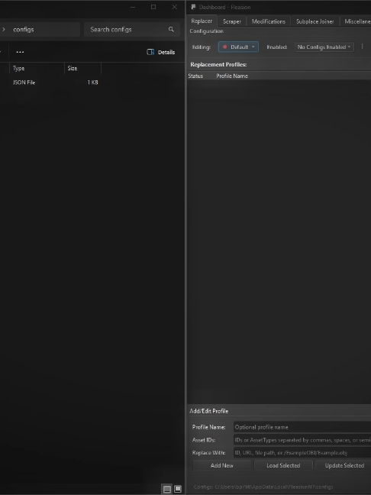The width and height of the screenshot is (371, 495).
Task: Close the configs Explorer window
Action: [x=175, y=7]
